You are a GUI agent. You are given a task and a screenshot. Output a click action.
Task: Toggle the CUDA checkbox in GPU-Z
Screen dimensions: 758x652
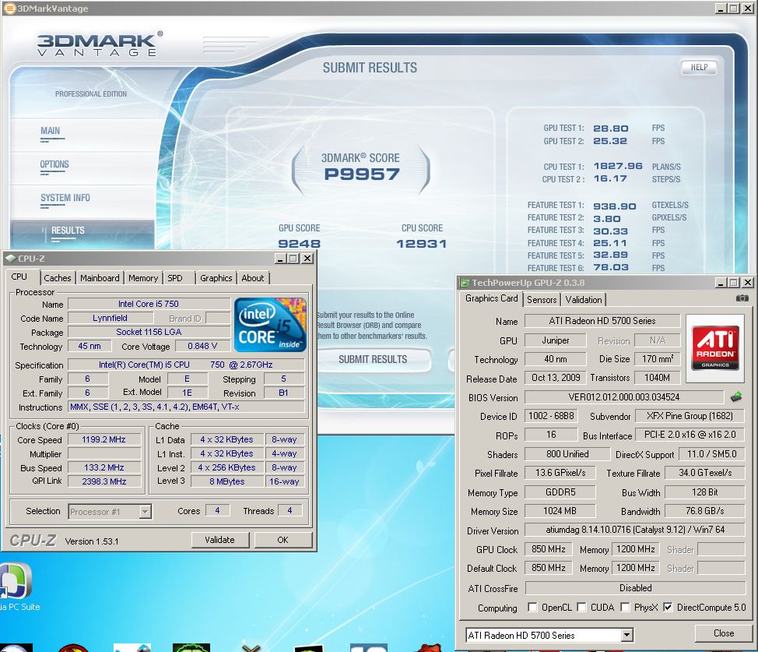pos(581,607)
